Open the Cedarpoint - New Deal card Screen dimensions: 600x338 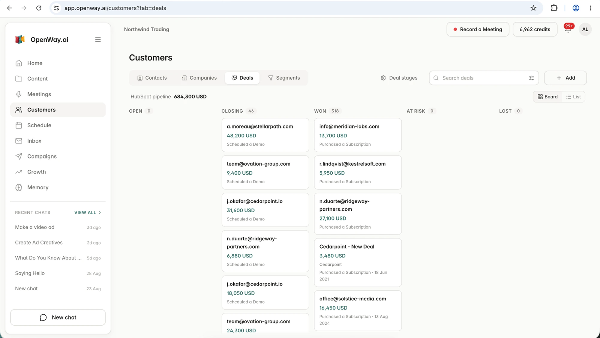(358, 263)
